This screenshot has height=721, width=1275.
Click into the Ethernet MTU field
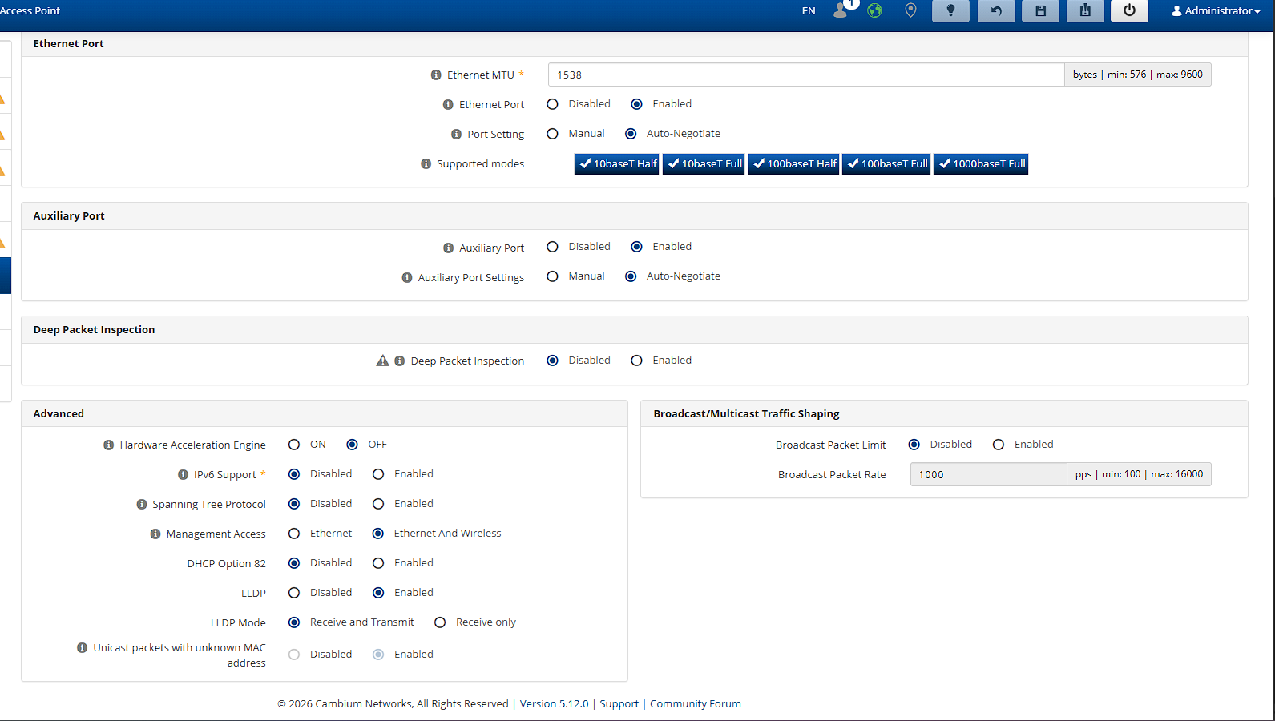805,75
